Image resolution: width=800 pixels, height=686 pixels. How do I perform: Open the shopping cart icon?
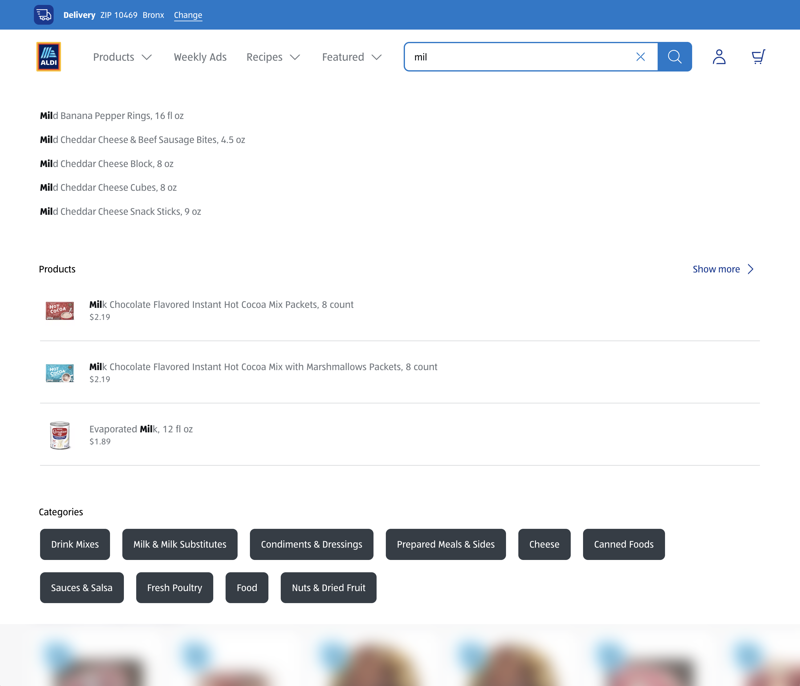point(757,56)
